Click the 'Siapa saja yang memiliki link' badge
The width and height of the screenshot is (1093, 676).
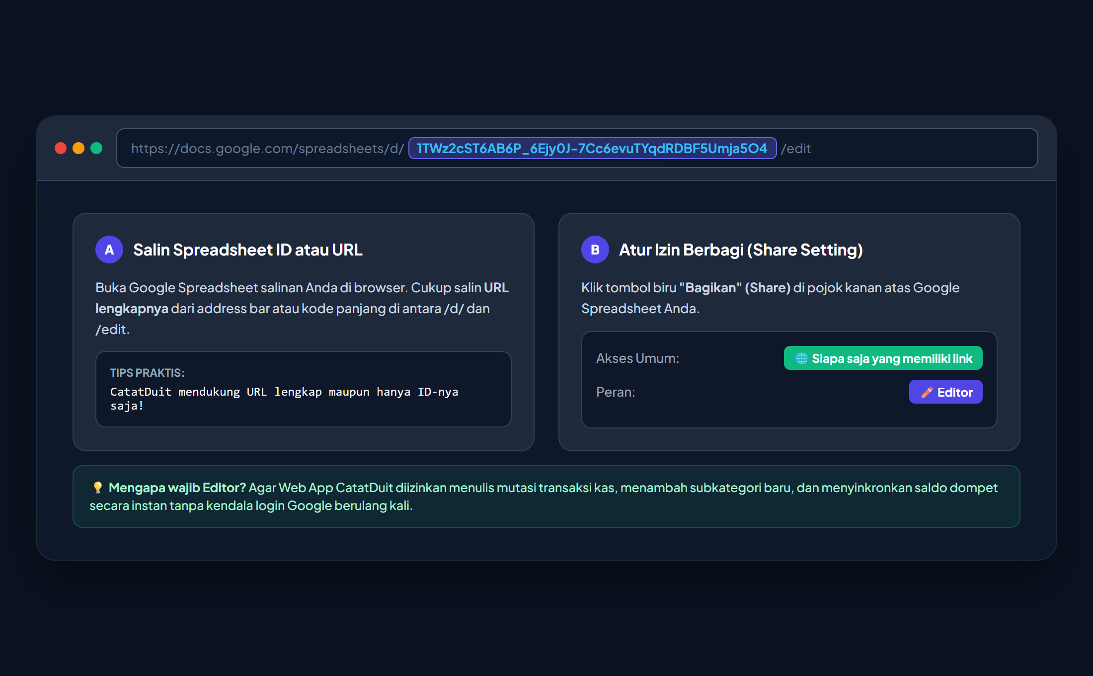pos(883,358)
